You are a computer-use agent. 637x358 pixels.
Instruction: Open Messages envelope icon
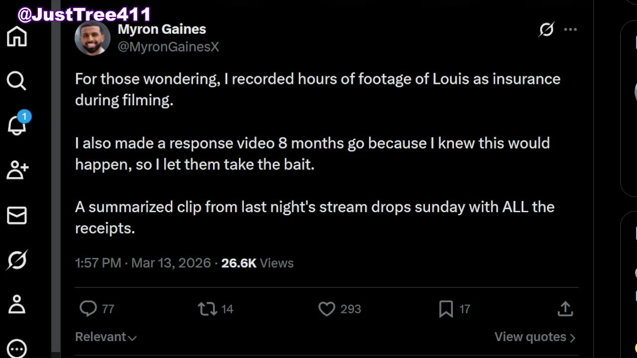tap(17, 215)
